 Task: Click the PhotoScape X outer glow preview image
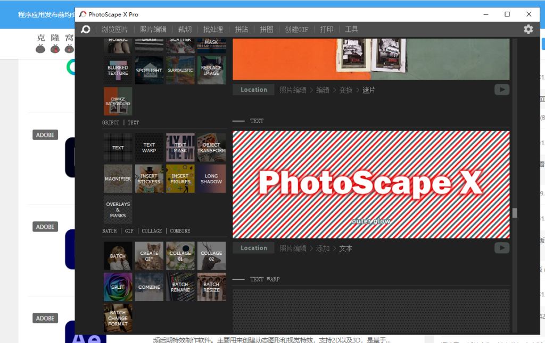pos(371,184)
